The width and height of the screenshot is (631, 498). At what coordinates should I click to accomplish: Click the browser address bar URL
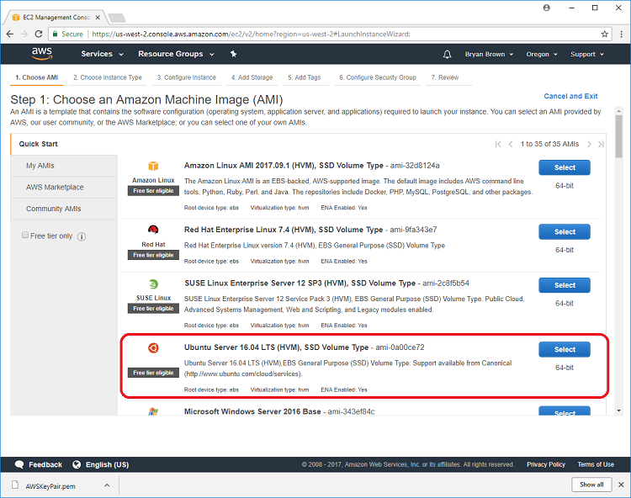pyautogui.click(x=251, y=34)
